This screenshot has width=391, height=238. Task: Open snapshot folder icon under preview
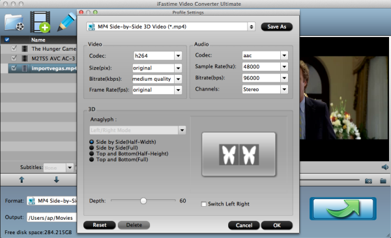383,181
